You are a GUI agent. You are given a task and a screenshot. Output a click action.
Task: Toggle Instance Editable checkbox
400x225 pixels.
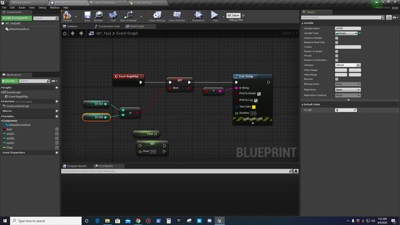[x=336, y=38]
